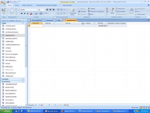This screenshot has width=150, height=113.
Task: Click the navigation pane scrollbar
Action: (26, 46)
